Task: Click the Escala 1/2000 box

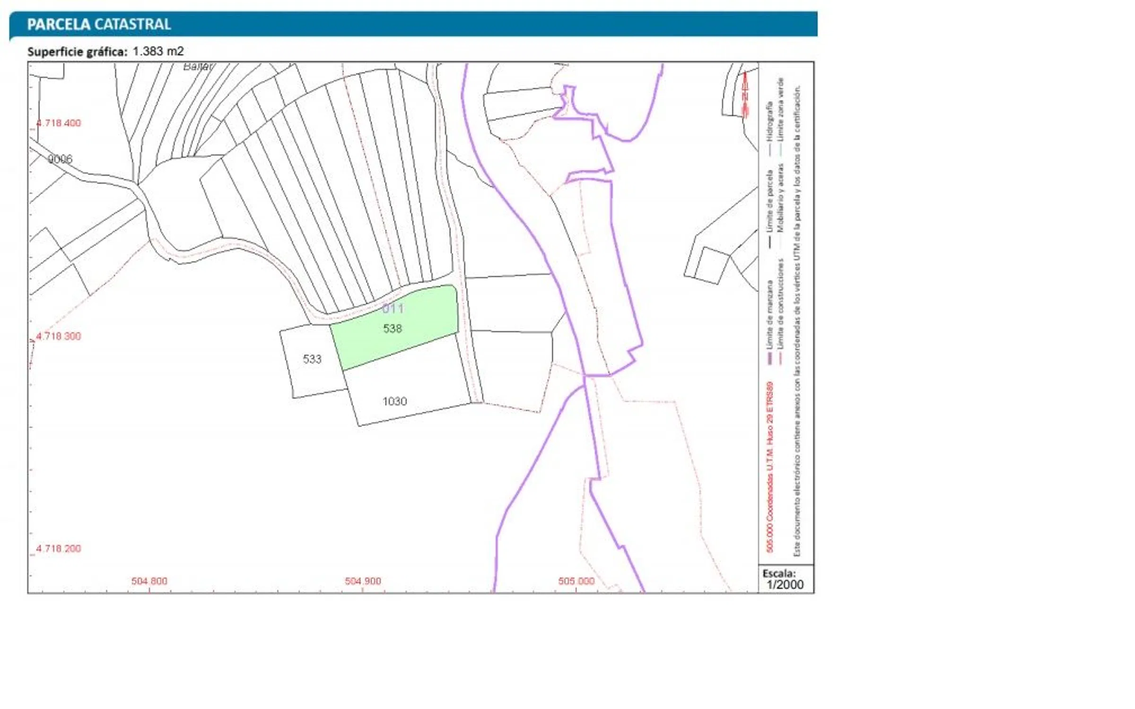Action: 785,579
